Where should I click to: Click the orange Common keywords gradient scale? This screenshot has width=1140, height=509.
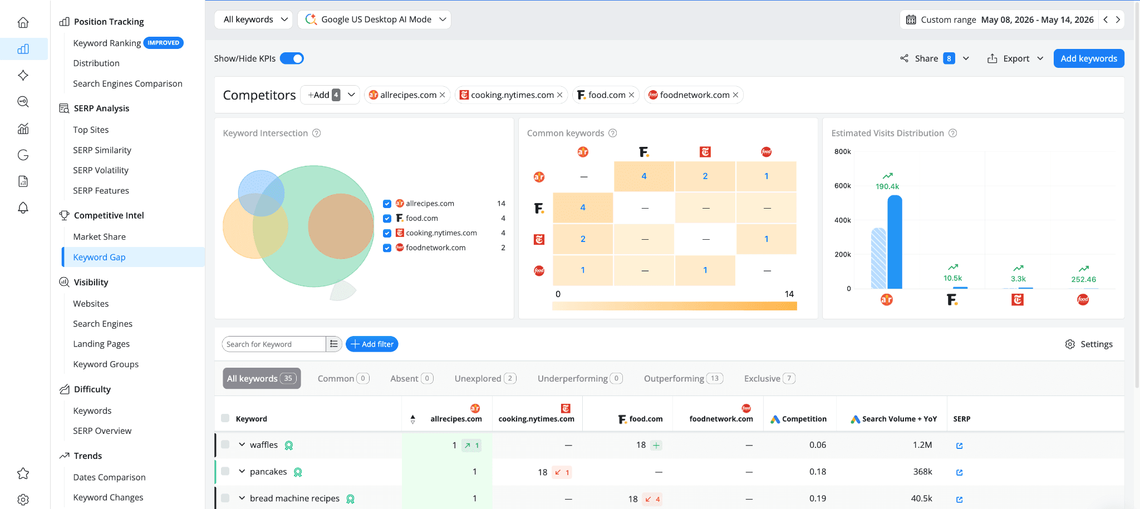675,306
